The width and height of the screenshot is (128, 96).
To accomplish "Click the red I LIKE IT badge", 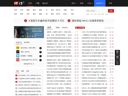I will click(x=80, y=28).
